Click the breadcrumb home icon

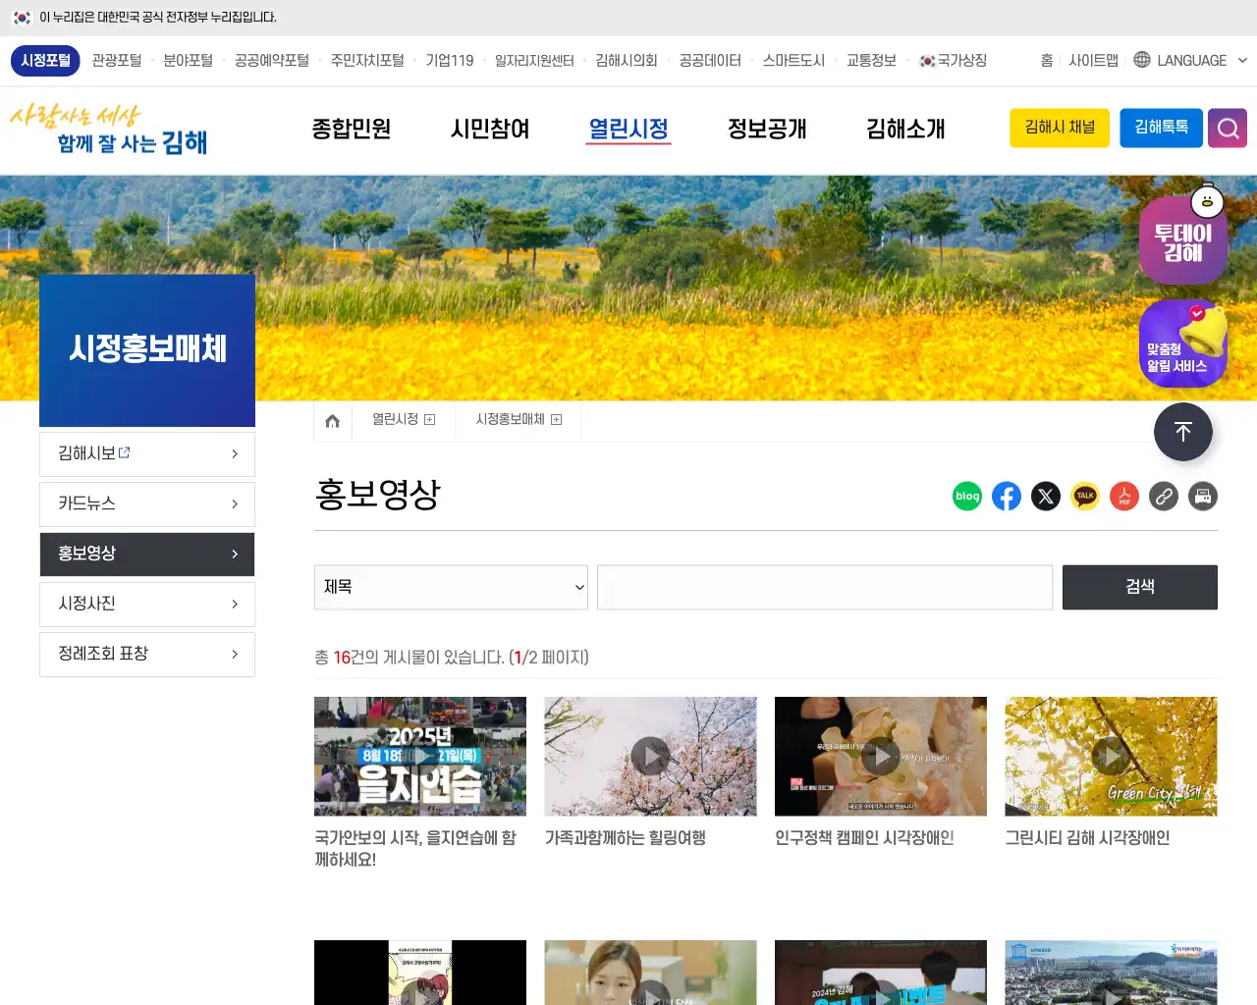[332, 420]
